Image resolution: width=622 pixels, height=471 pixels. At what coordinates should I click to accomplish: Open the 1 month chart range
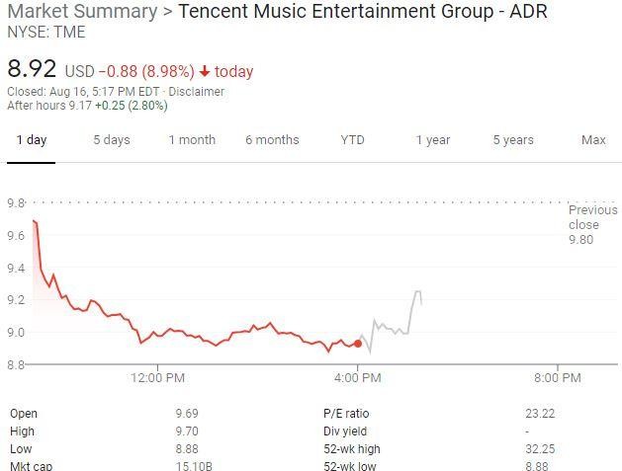click(x=191, y=139)
